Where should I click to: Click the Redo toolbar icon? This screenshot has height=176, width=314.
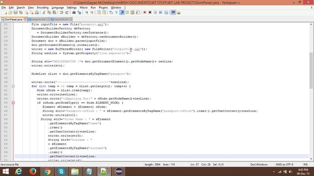coord(67,13)
